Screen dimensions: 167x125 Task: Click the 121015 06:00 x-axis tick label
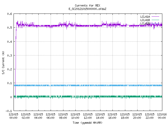click(50, 116)
